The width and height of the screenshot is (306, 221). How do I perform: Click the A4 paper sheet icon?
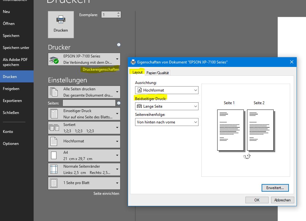pos(54,156)
